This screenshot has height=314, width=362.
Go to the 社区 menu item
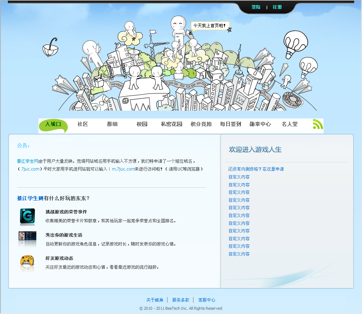pyautogui.click(x=83, y=124)
